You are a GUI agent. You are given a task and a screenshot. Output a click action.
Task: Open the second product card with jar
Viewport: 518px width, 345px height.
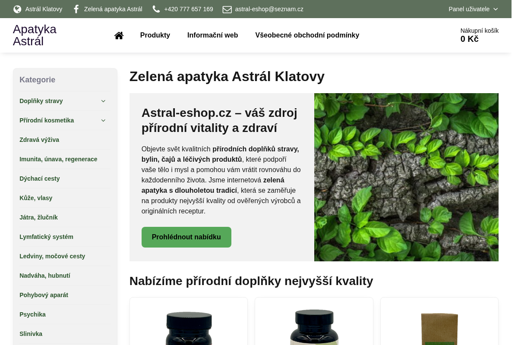(314, 321)
